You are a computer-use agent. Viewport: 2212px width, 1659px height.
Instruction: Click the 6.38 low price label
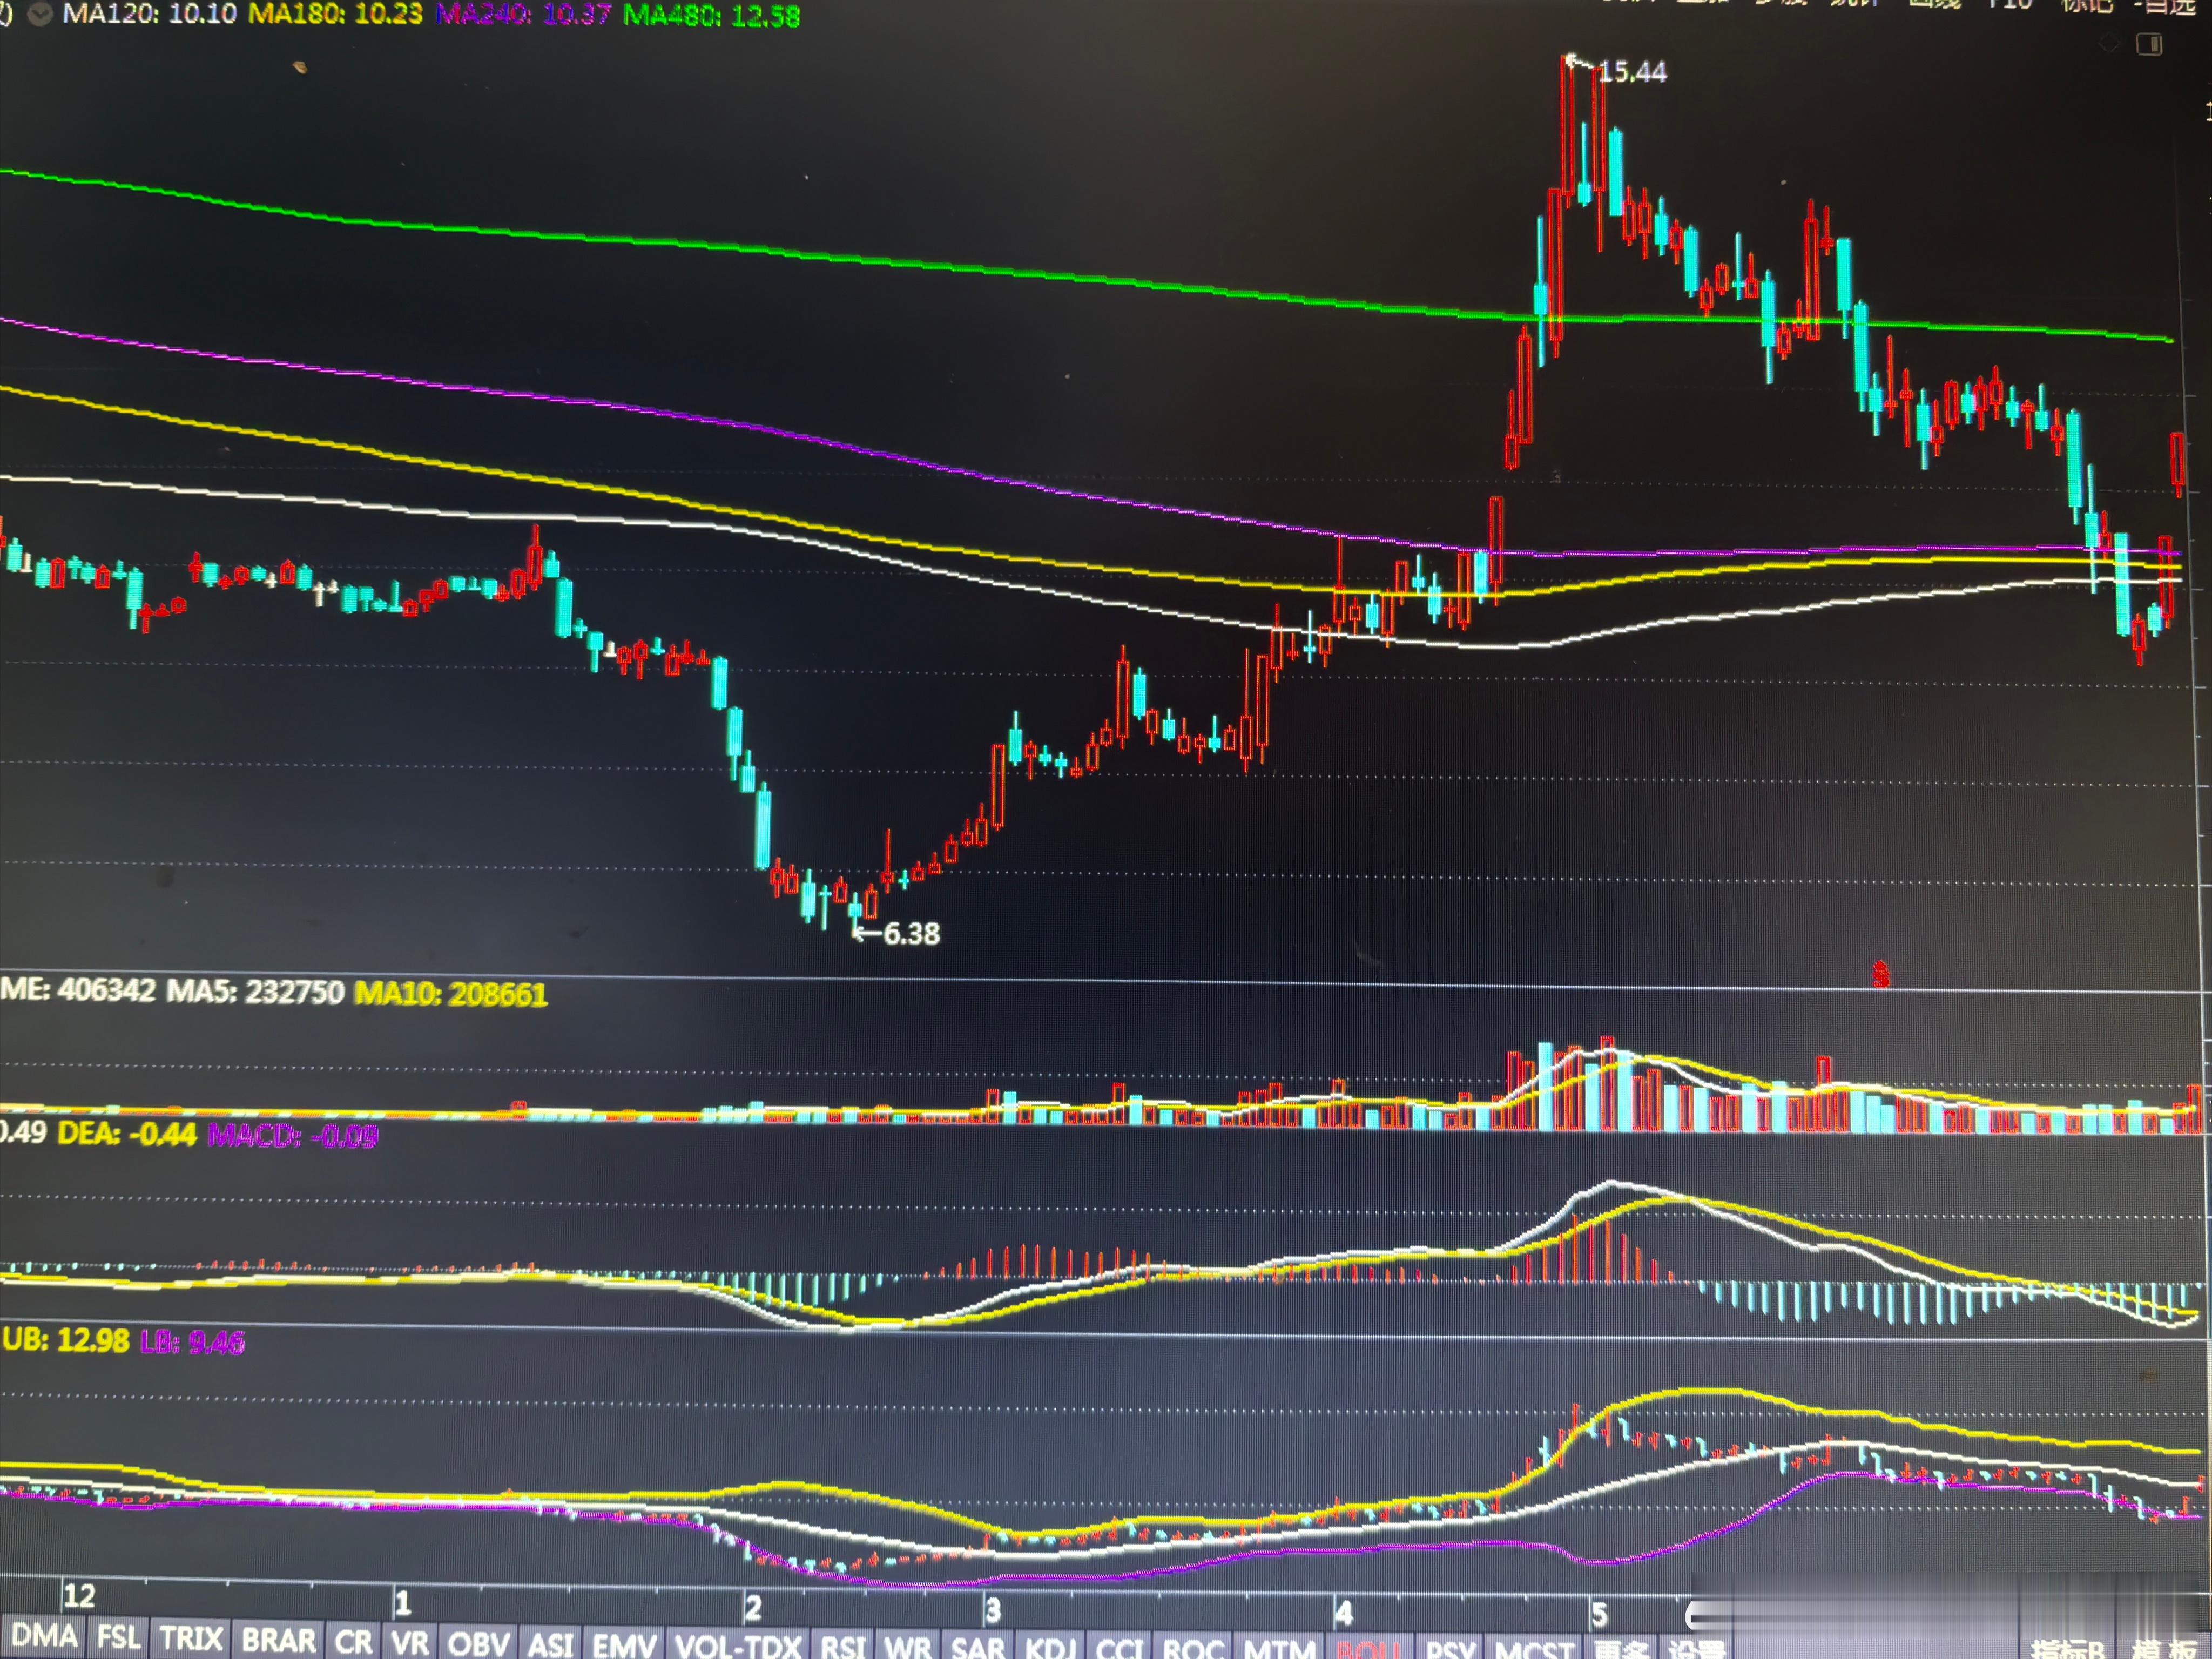[911, 934]
